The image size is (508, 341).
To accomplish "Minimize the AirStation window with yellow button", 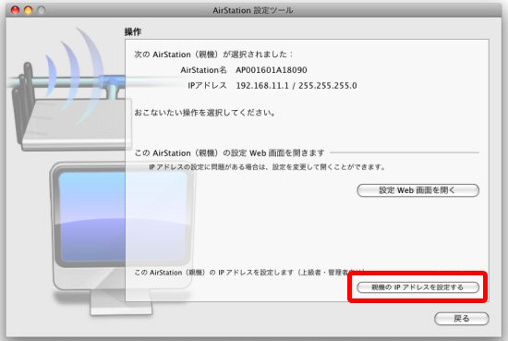I will [x=29, y=10].
